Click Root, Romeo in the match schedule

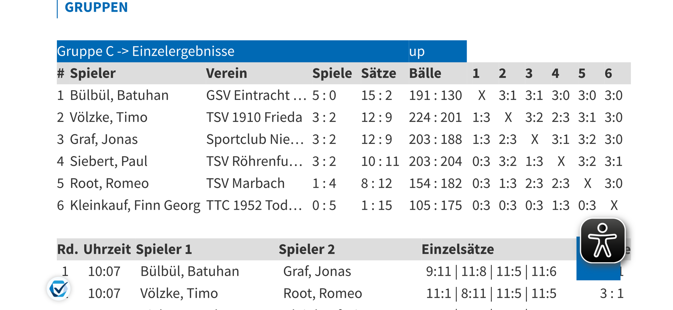322,293
